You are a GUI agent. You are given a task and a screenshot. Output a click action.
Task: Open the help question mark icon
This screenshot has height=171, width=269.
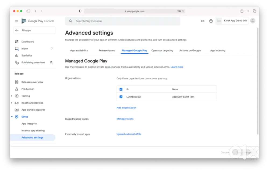tap(211, 21)
